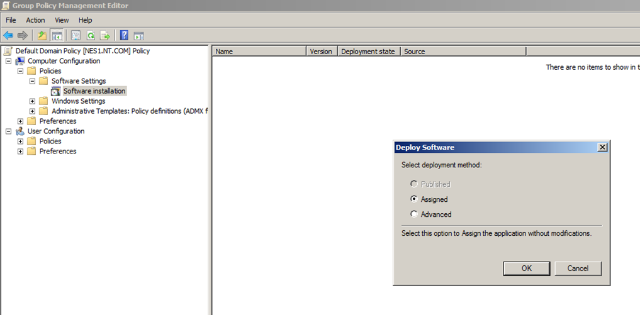This screenshot has width=640, height=315.
Task: Sort by the Source column header
Action: pos(464,52)
